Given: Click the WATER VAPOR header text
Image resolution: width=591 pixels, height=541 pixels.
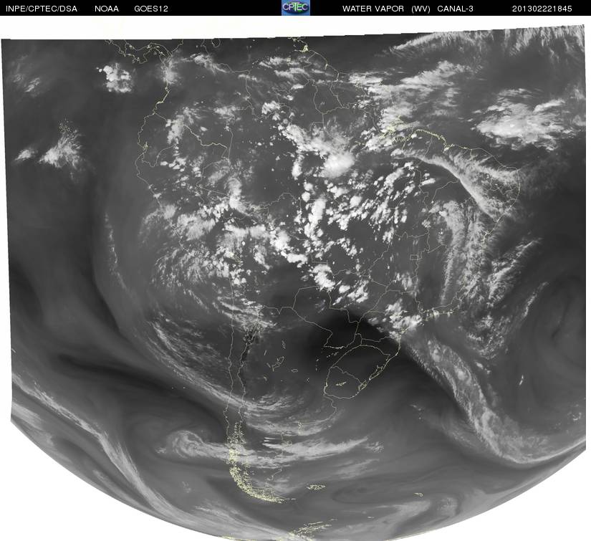Looking at the screenshot, I should (373, 9).
